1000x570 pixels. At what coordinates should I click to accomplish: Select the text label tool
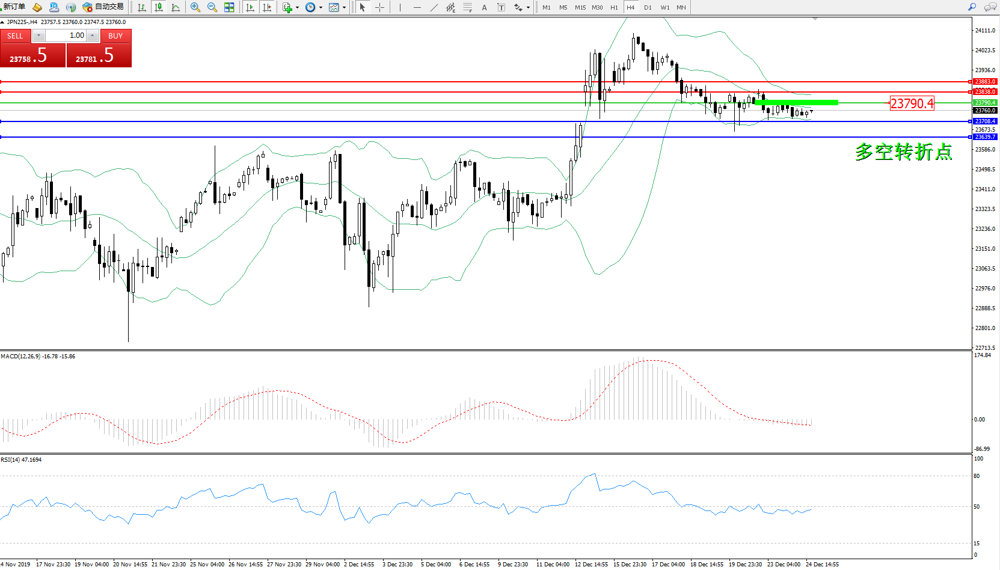point(484,7)
